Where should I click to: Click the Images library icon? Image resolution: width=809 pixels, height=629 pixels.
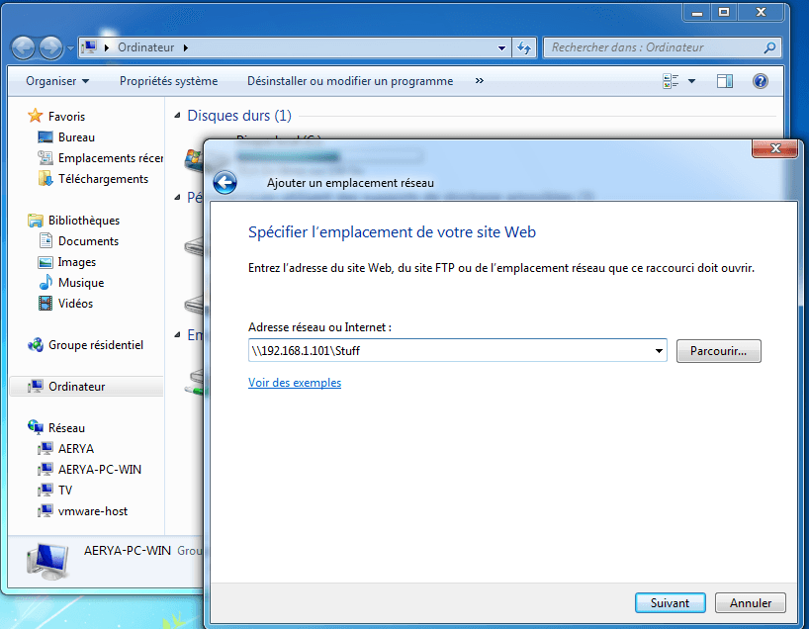[x=45, y=262]
